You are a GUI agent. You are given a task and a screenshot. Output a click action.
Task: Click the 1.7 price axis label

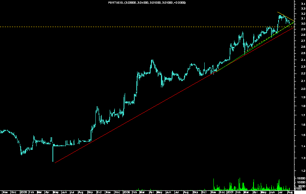click(303, 115)
